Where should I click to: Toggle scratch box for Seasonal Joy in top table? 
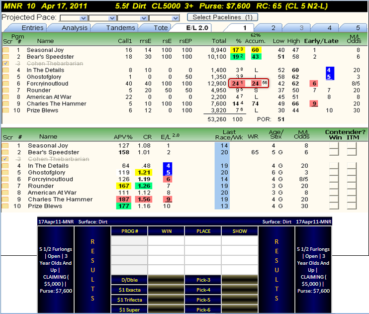tap(6, 50)
